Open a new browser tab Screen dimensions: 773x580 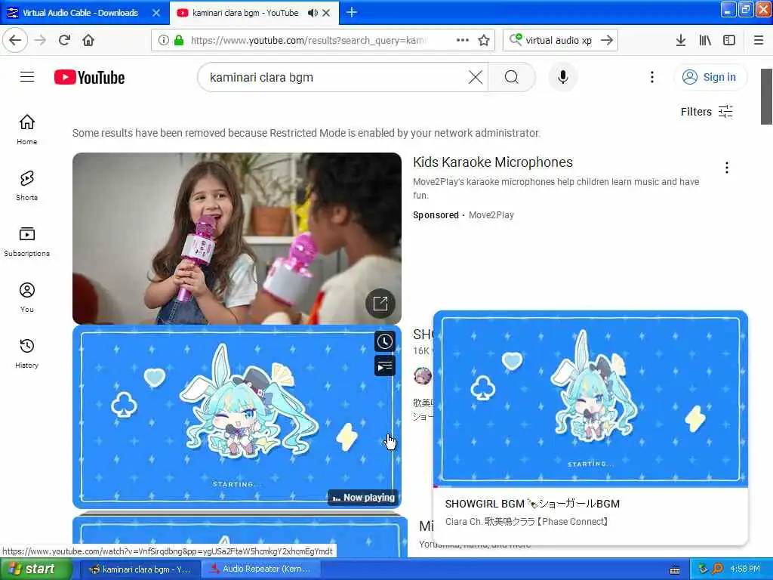coord(352,13)
